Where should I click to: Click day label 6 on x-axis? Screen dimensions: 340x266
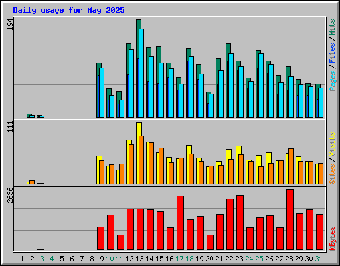[72, 259]
